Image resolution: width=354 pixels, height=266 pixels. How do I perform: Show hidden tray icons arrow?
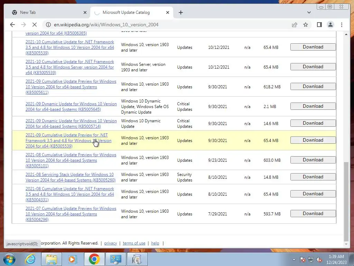coord(294,259)
